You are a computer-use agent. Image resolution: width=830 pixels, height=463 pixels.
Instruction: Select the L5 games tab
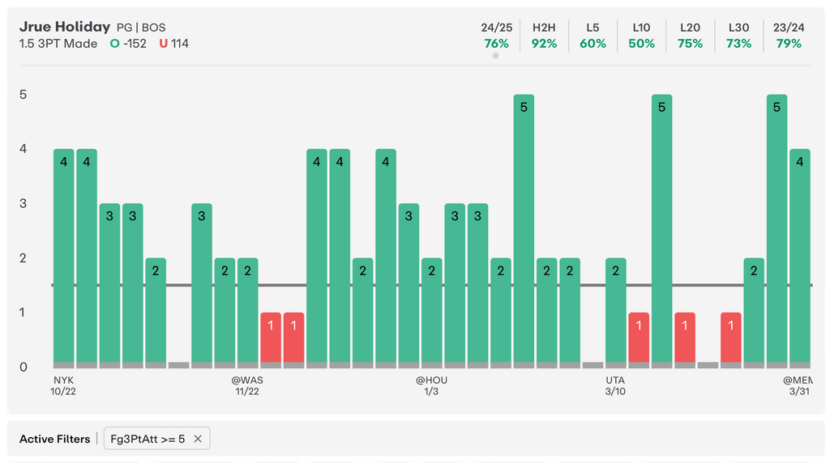593,36
